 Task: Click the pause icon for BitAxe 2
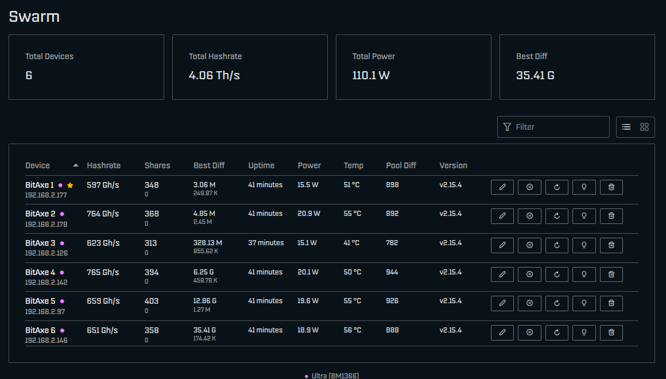click(x=530, y=216)
